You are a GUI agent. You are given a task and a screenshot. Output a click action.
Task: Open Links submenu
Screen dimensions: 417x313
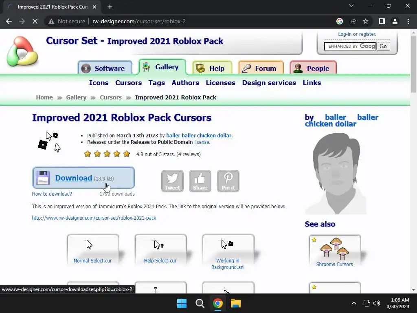click(312, 83)
